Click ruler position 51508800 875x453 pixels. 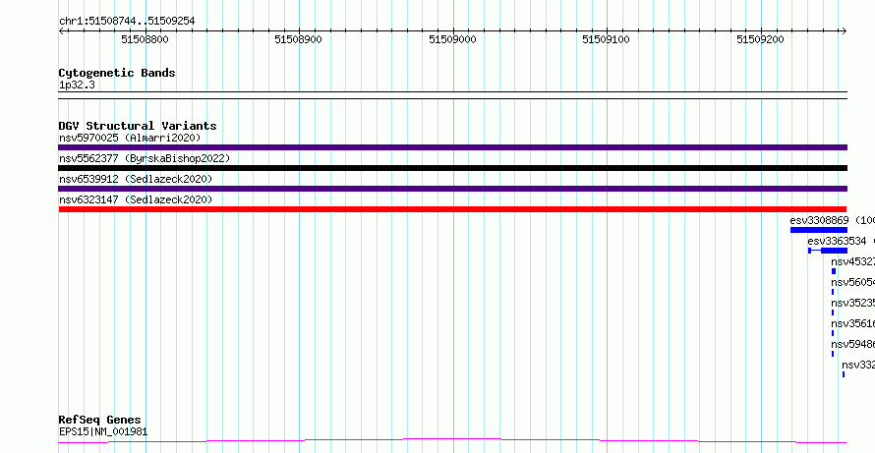click(145, 39)
